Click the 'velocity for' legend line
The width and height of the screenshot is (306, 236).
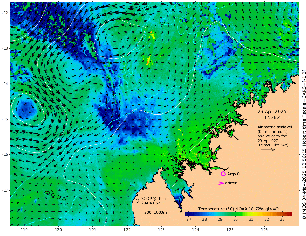(272, 136)
